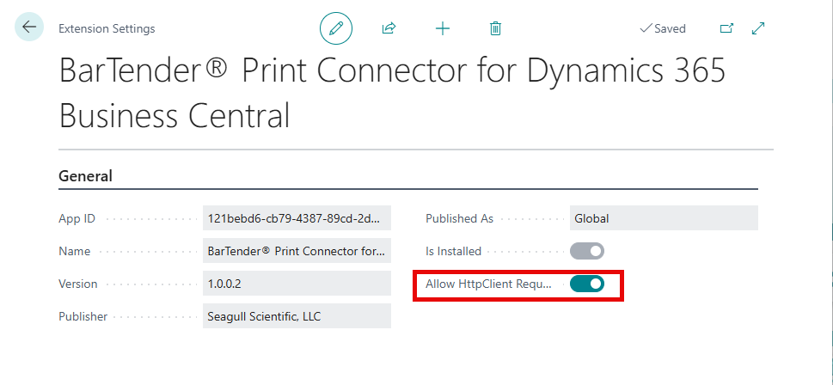Click the Publisher label

pos(83,316)
